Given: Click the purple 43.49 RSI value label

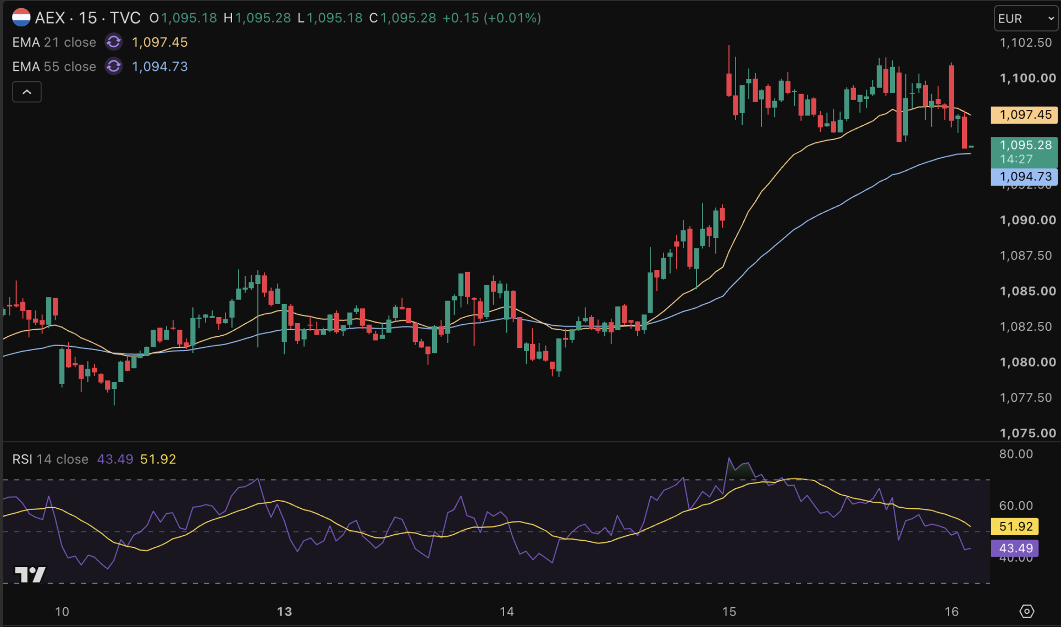Looking at the screenshot, I should click(1015, 548).
